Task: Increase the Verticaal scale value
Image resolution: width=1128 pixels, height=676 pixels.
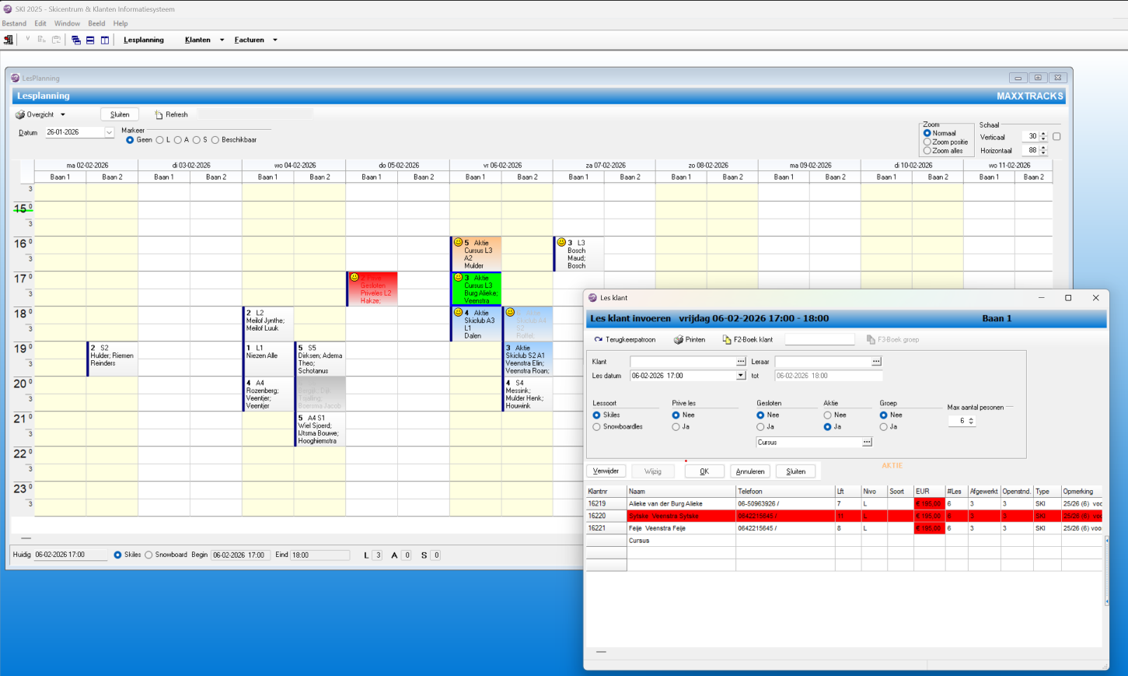Action: coord(1043,134)
